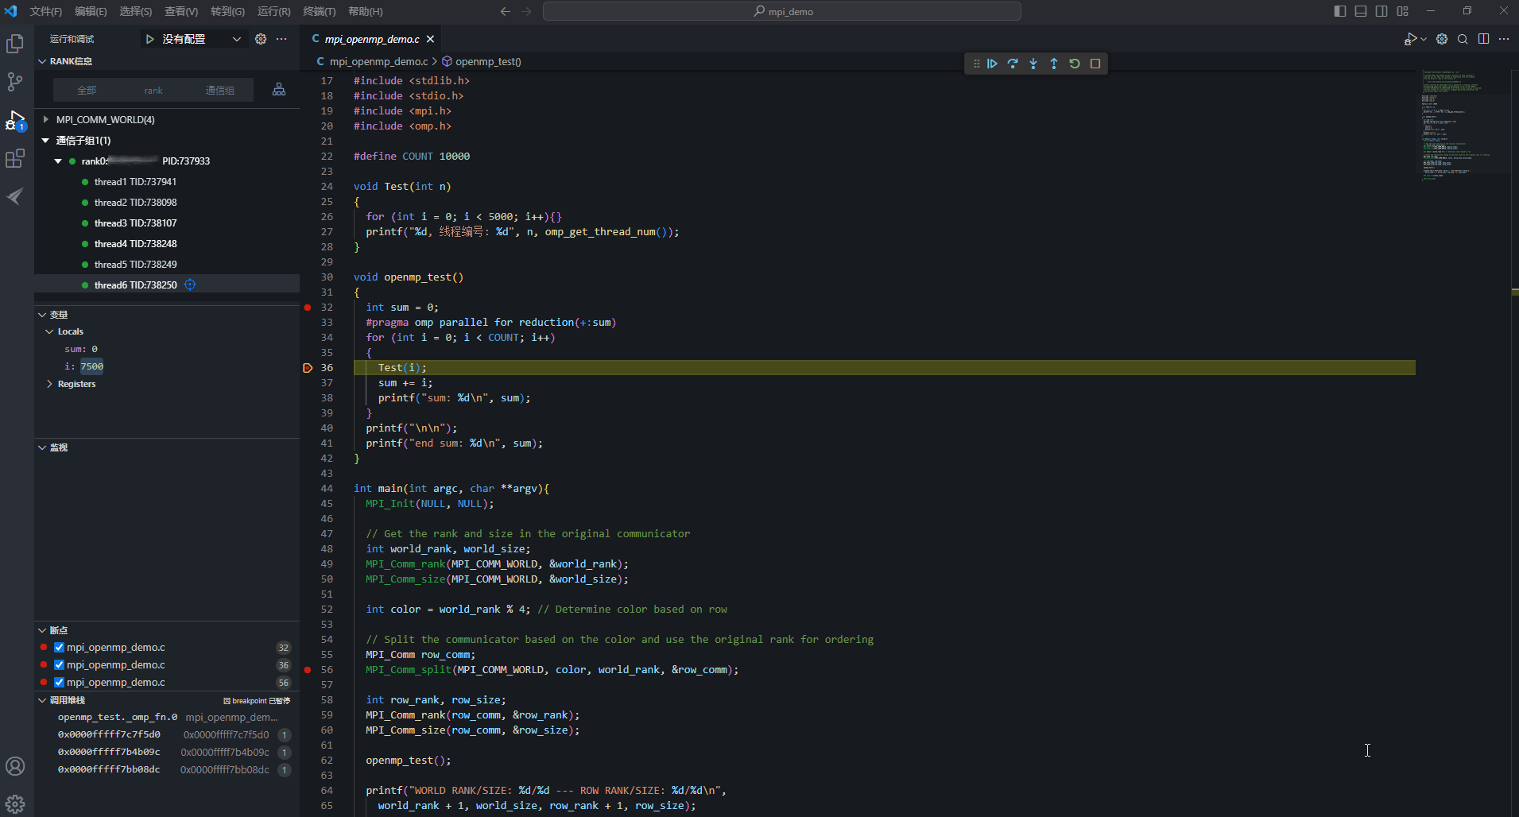Toggle secondary sidebar layout icon
The height and width of the screenshot is (817, 1519).
click(1381, 11)
